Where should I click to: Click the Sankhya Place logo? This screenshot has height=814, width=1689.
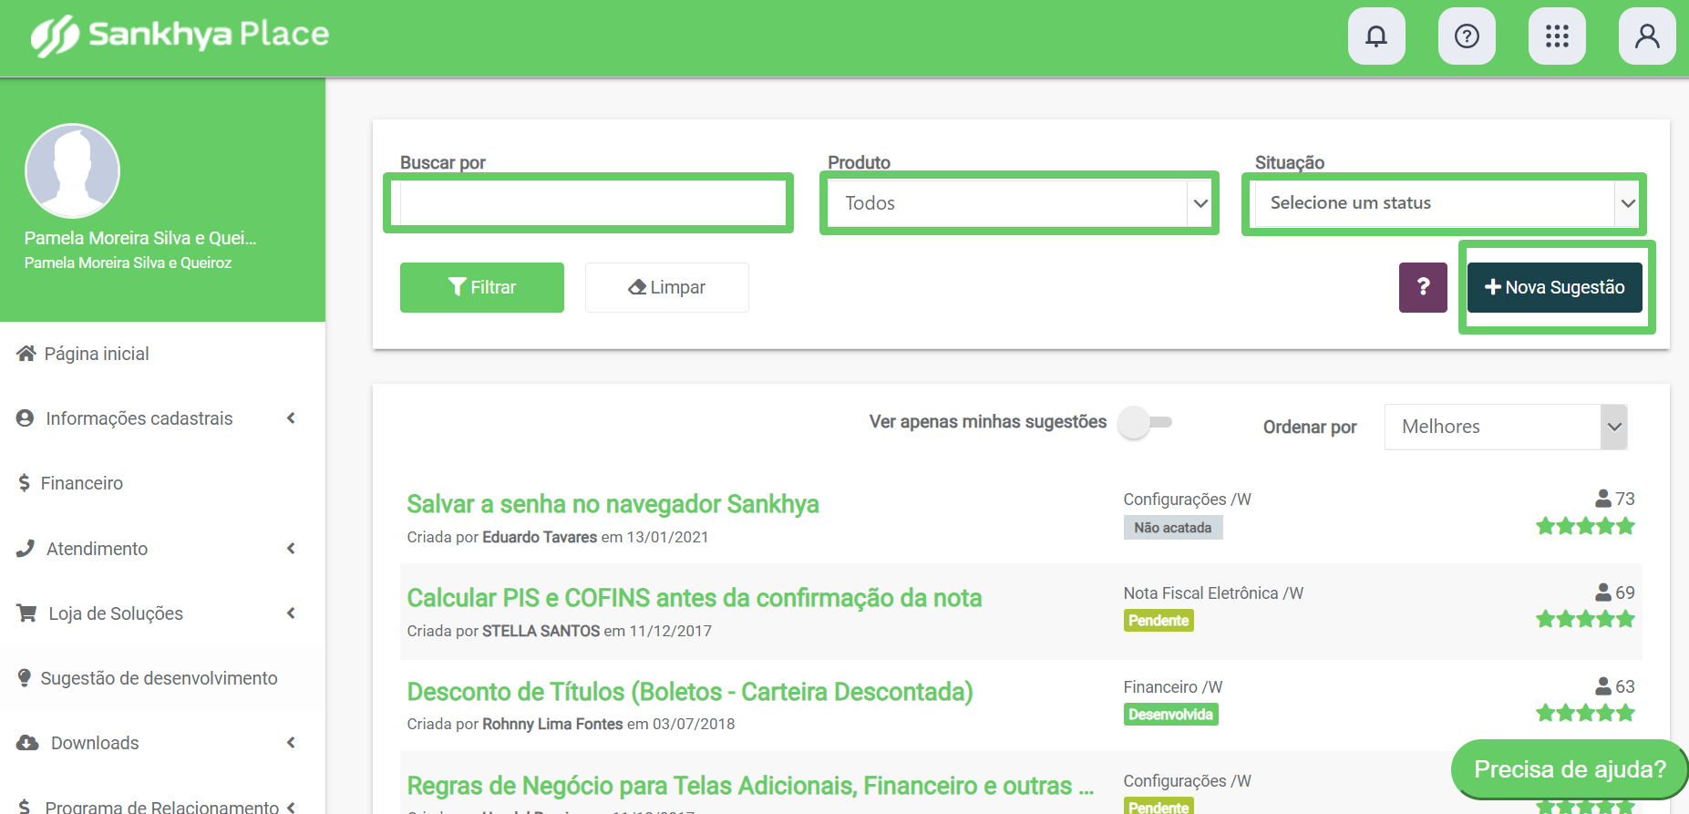click(180, 36)
